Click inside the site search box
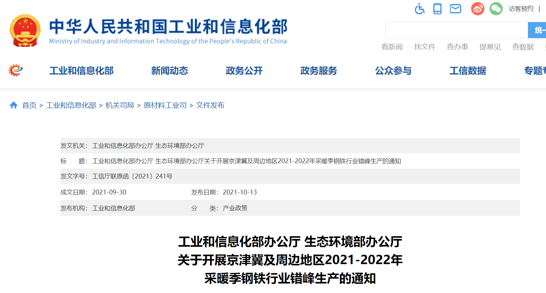 pos(456,30)
